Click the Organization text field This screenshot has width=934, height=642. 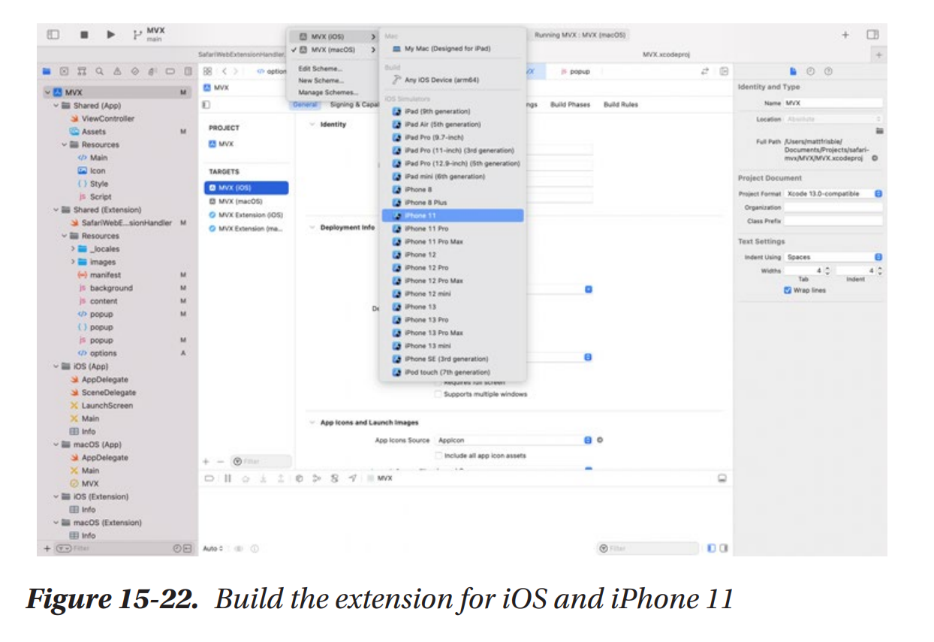point(833,207)
